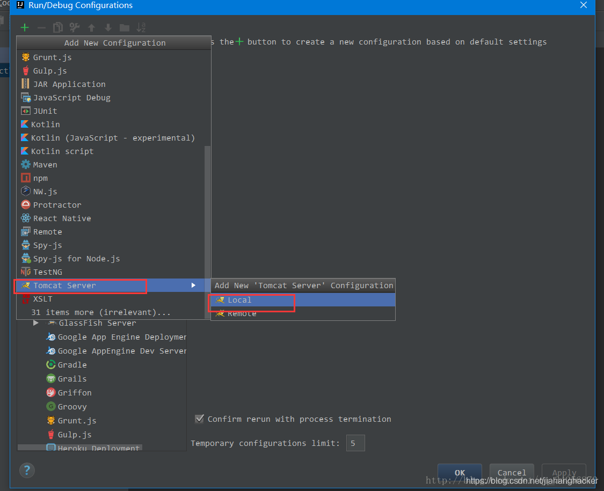Click the minus Remove Configuration icon
Screen dimensions: 604x491
point(41,28)
